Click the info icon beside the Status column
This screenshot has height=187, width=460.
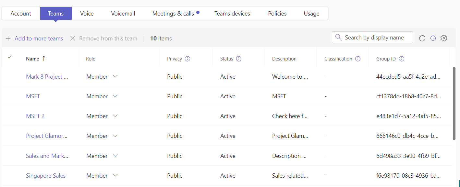pos(239,59)
